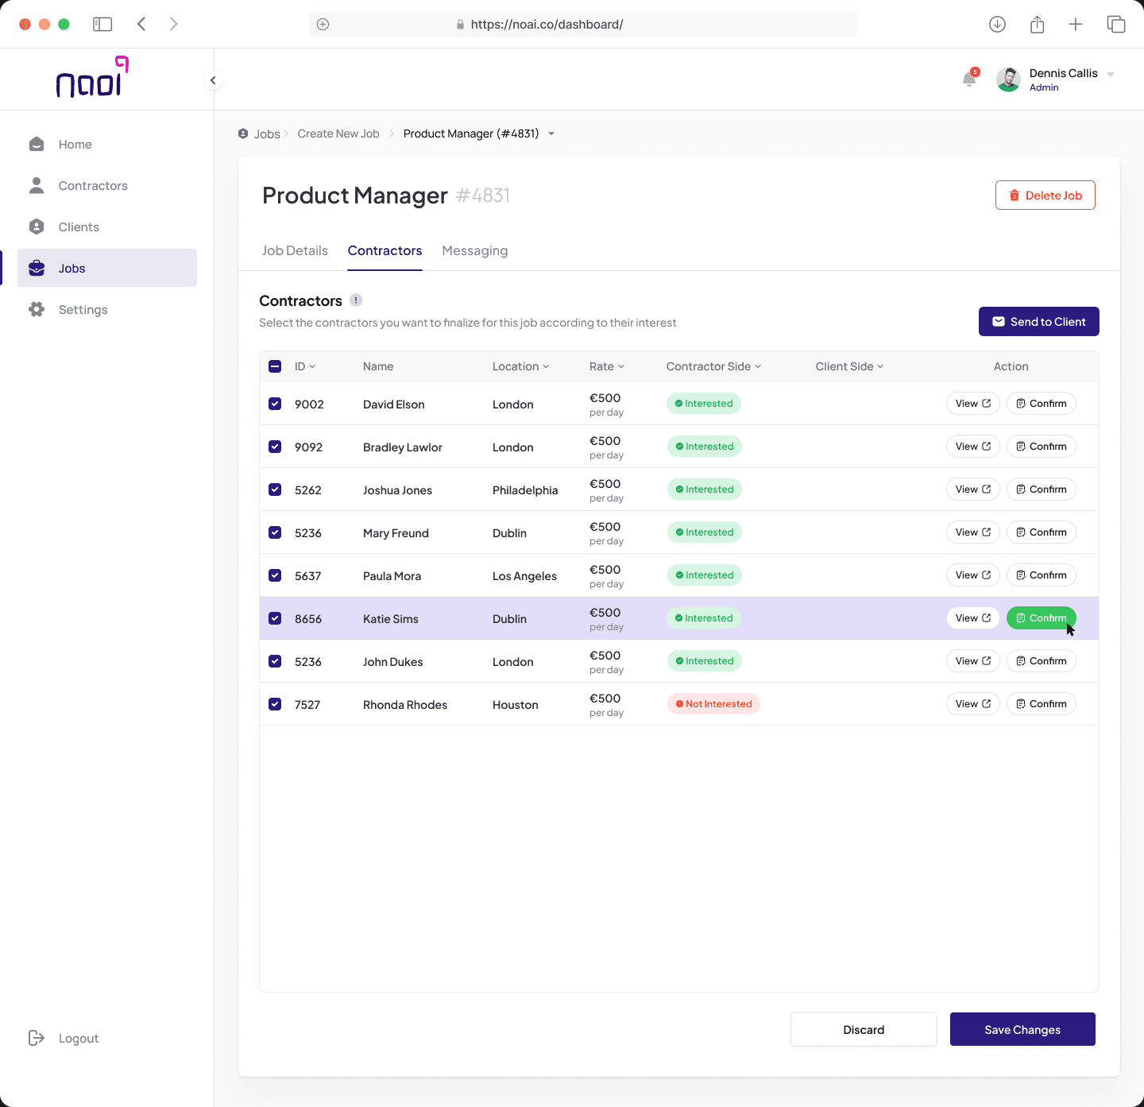Go back using the browser back arrow
Viewport: 1144px width, 1107px height.
pyautogui.click(x=141, y=24)
